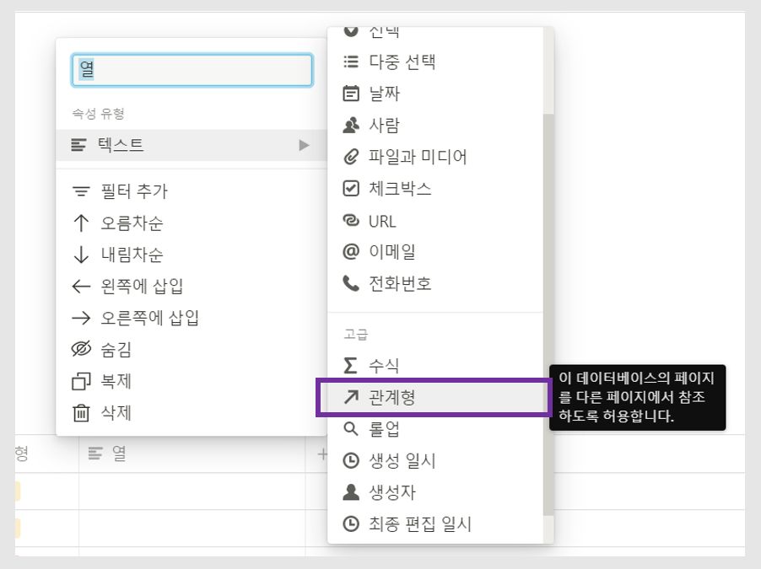Select 사람 property type
The width and height of the screenshot is (761, 569).
[x=435, y=125]
